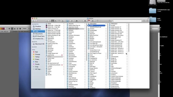Viewport: 173px width, 97px height.
Task: Expand arrow beside Adobe Photoshop CS6
Action: click(x=127, y=47)
